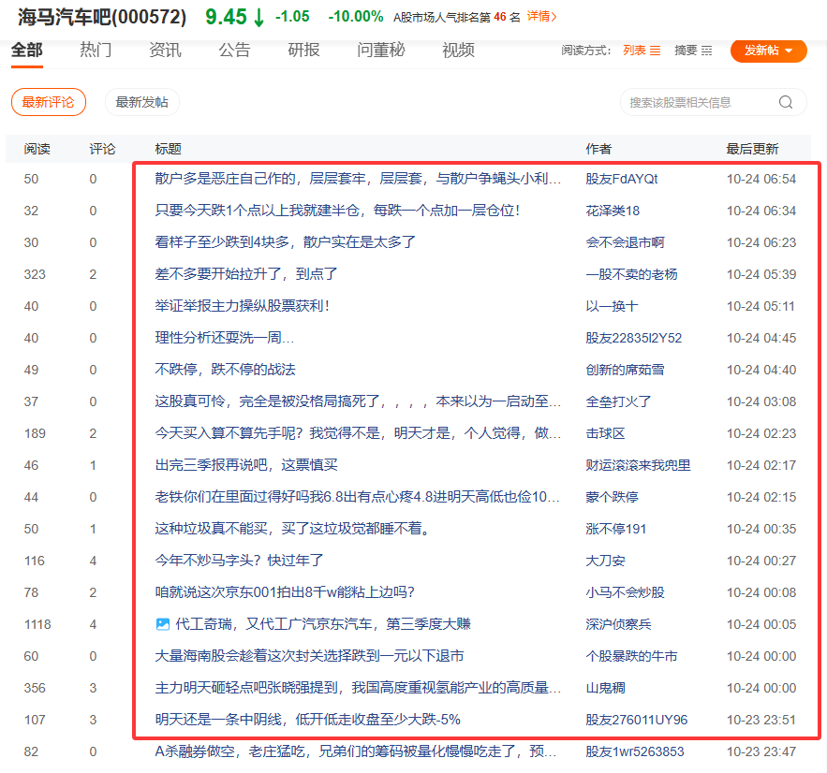The height and width of the screenshot is (773, 827).
Task: View author 深沪侦察兵 profile
Action: [x=619, y=624]
